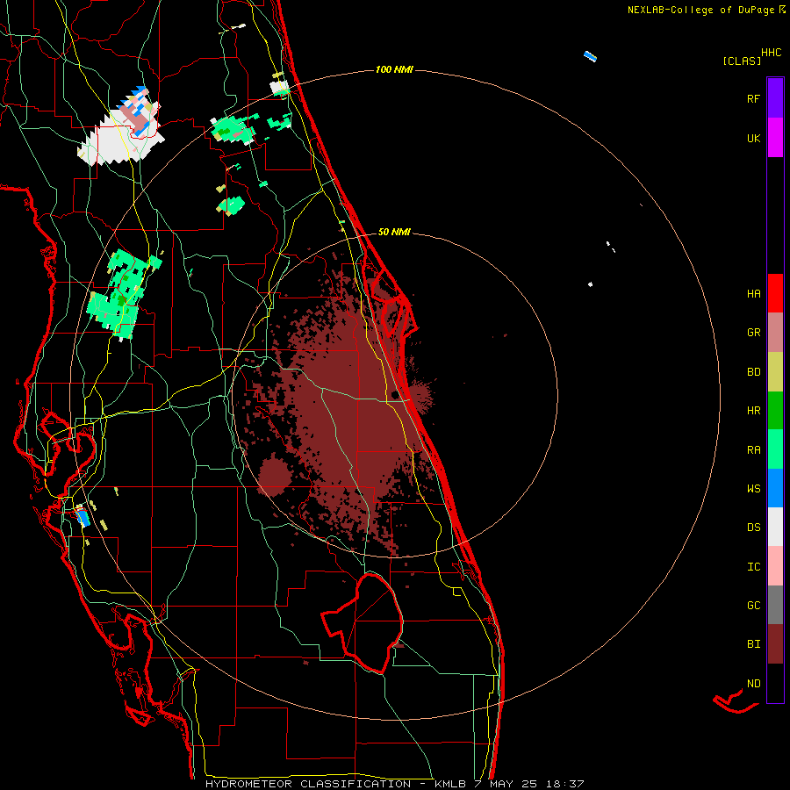Click the GR legend label
The height and width of the screenshot is (790, 790).
click(754, 333)
